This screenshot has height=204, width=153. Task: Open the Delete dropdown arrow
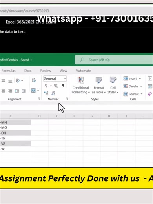point(141,86)
